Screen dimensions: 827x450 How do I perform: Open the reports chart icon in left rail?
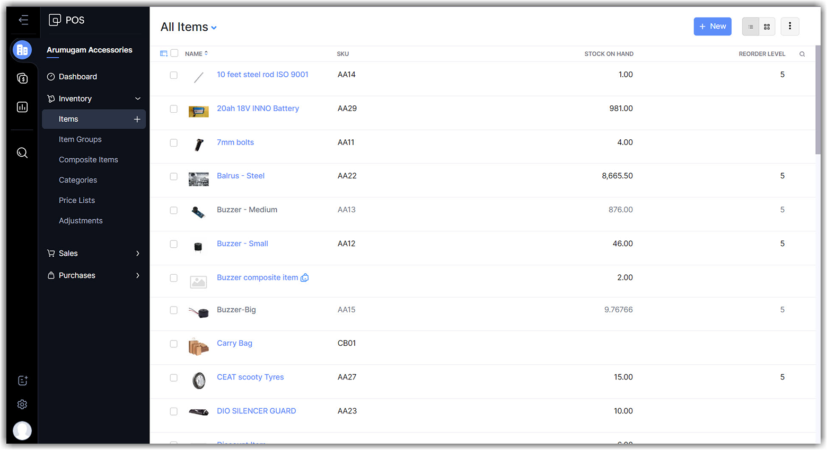tap(22, 107)
